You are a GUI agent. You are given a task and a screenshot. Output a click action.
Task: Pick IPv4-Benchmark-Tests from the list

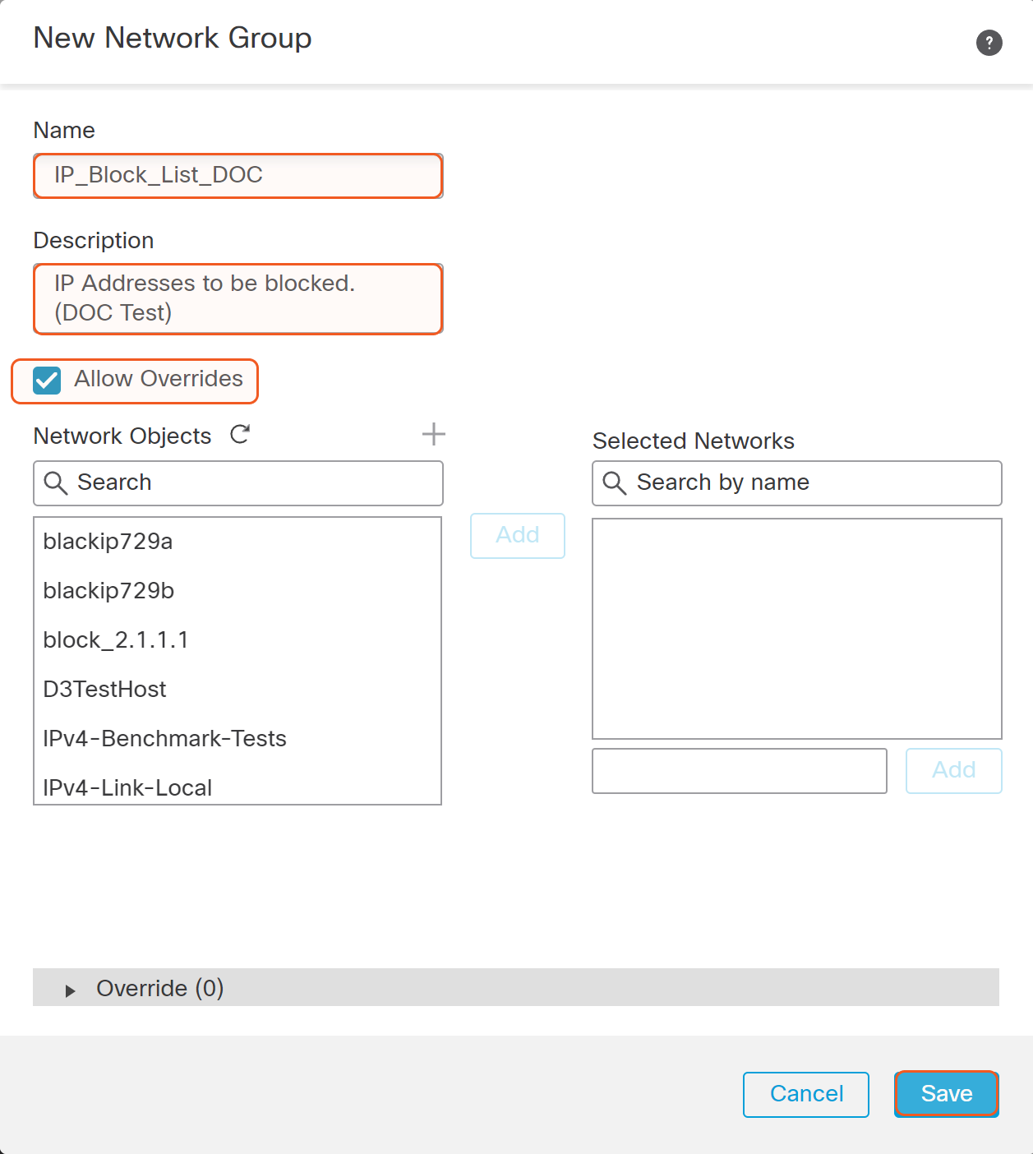pos(164,739)
